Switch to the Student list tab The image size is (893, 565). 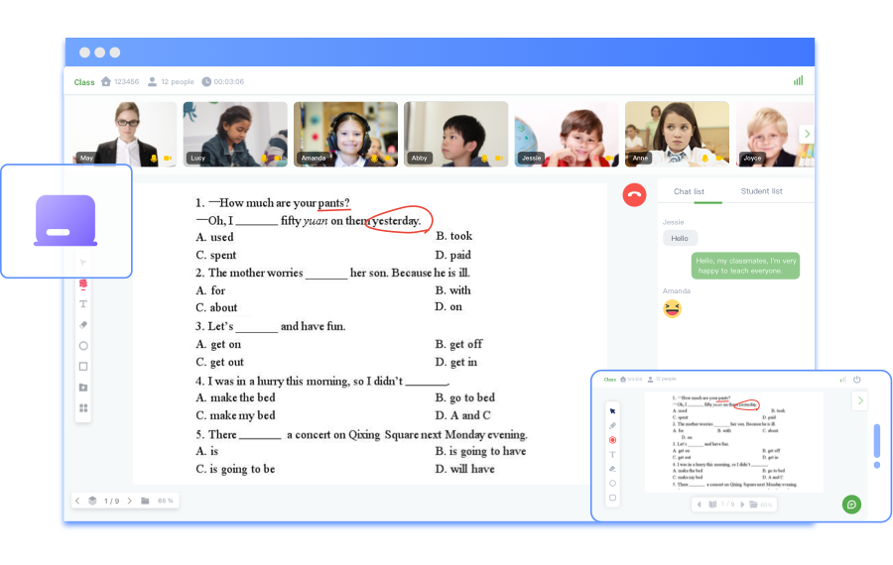pos(761,191)
